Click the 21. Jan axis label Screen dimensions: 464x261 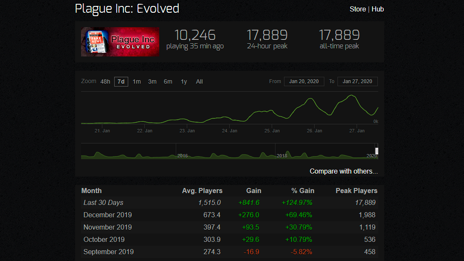(102, 131)
